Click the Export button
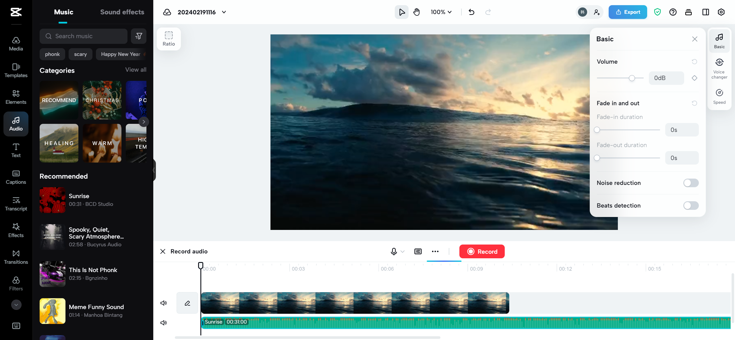The height and width of the screenshot is (340, 735). [628, 12]
